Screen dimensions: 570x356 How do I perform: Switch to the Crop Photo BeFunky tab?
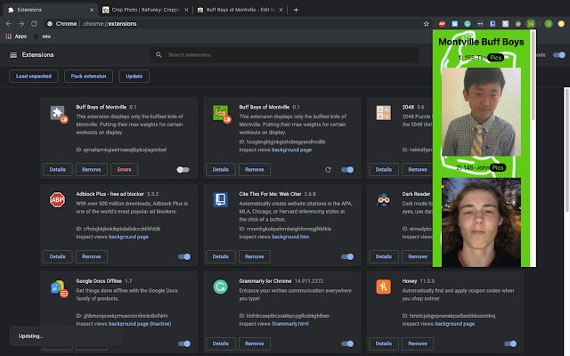(145, 10)
